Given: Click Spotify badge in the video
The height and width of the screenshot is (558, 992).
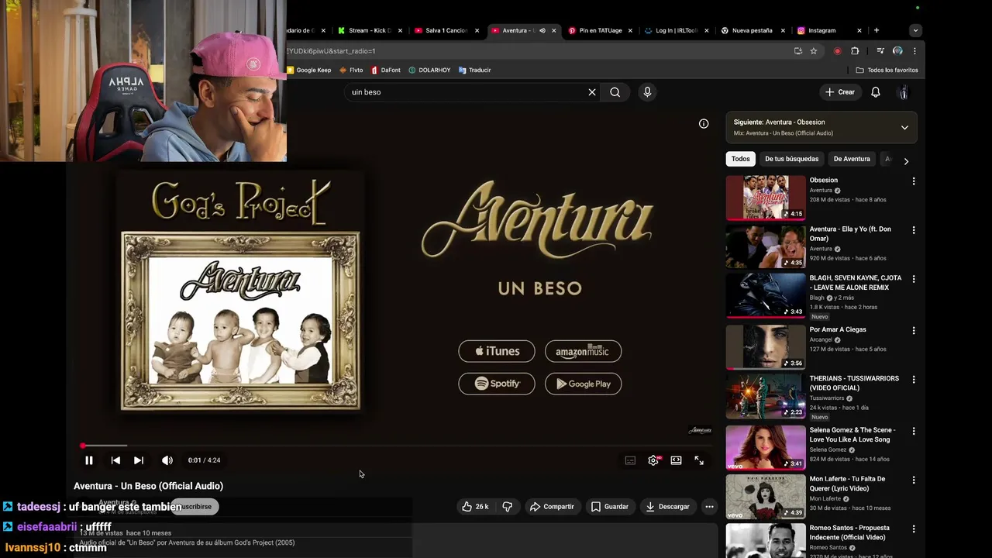Looking at the screenshot, I should pyautogui.click(x=497, y=384).
